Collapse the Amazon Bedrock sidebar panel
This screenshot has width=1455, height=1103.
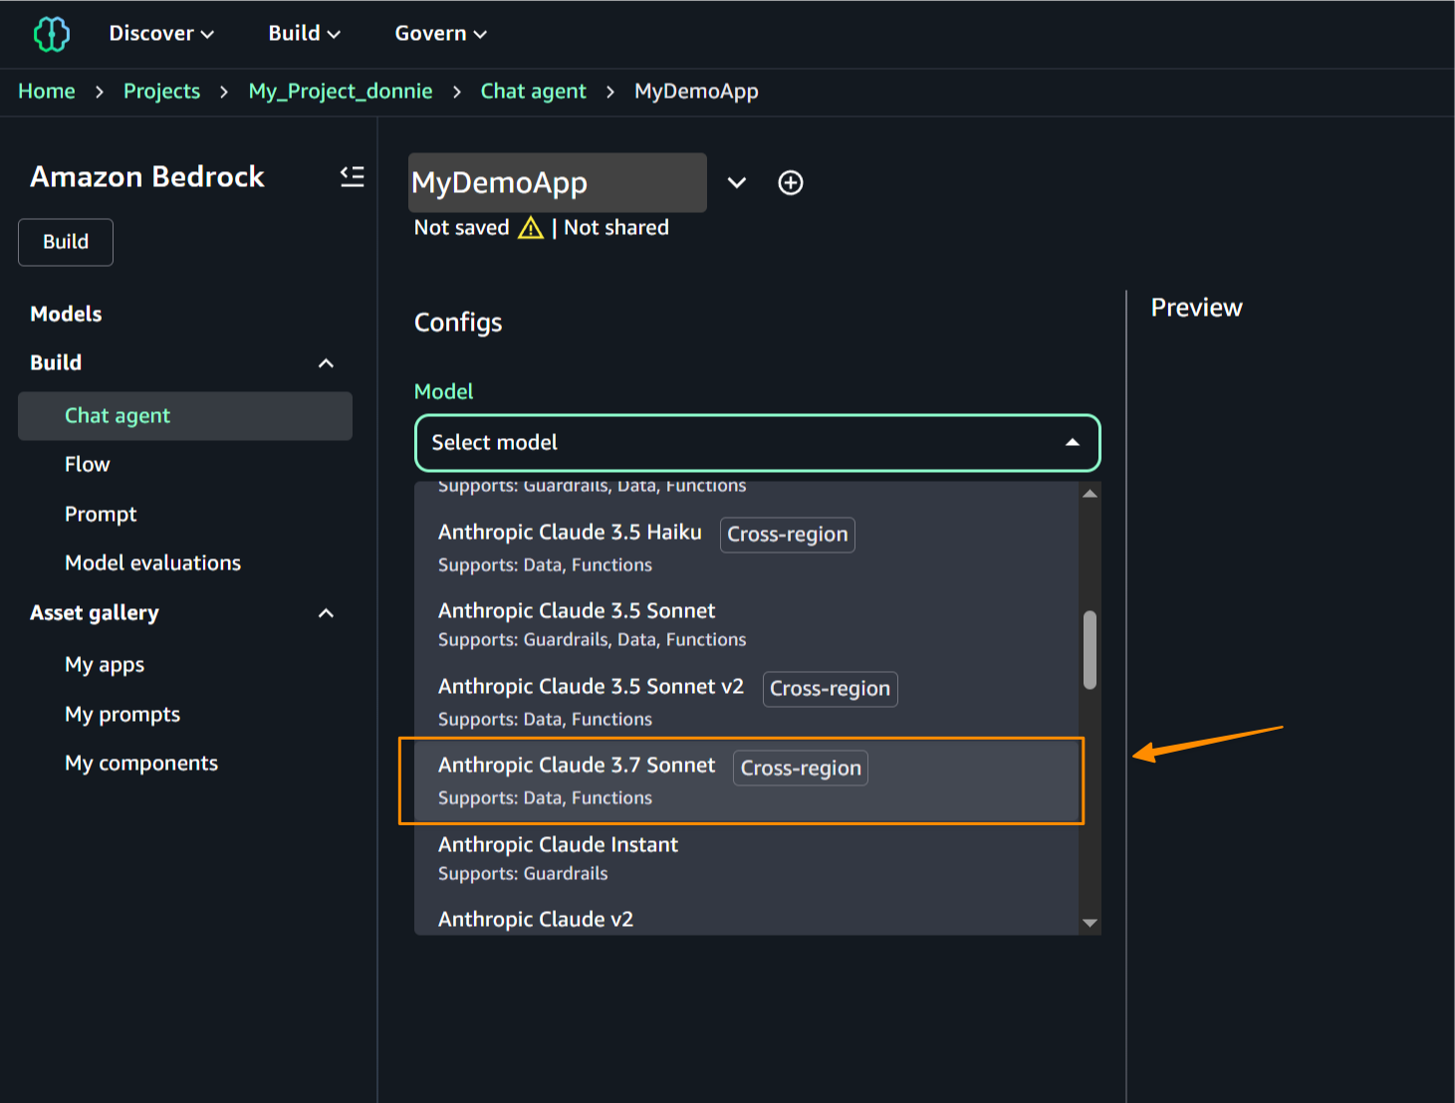[352, 177]
